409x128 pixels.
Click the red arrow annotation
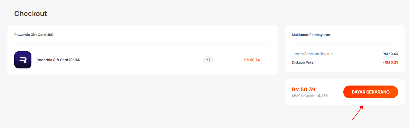[358, 113]
